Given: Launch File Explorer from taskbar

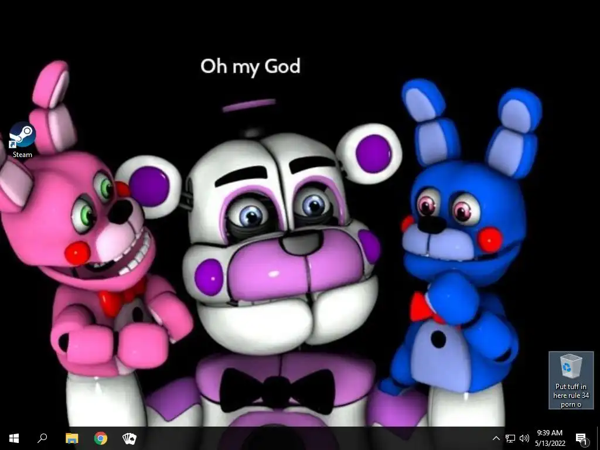Looking at the screenshot, I should pos(71,438).
